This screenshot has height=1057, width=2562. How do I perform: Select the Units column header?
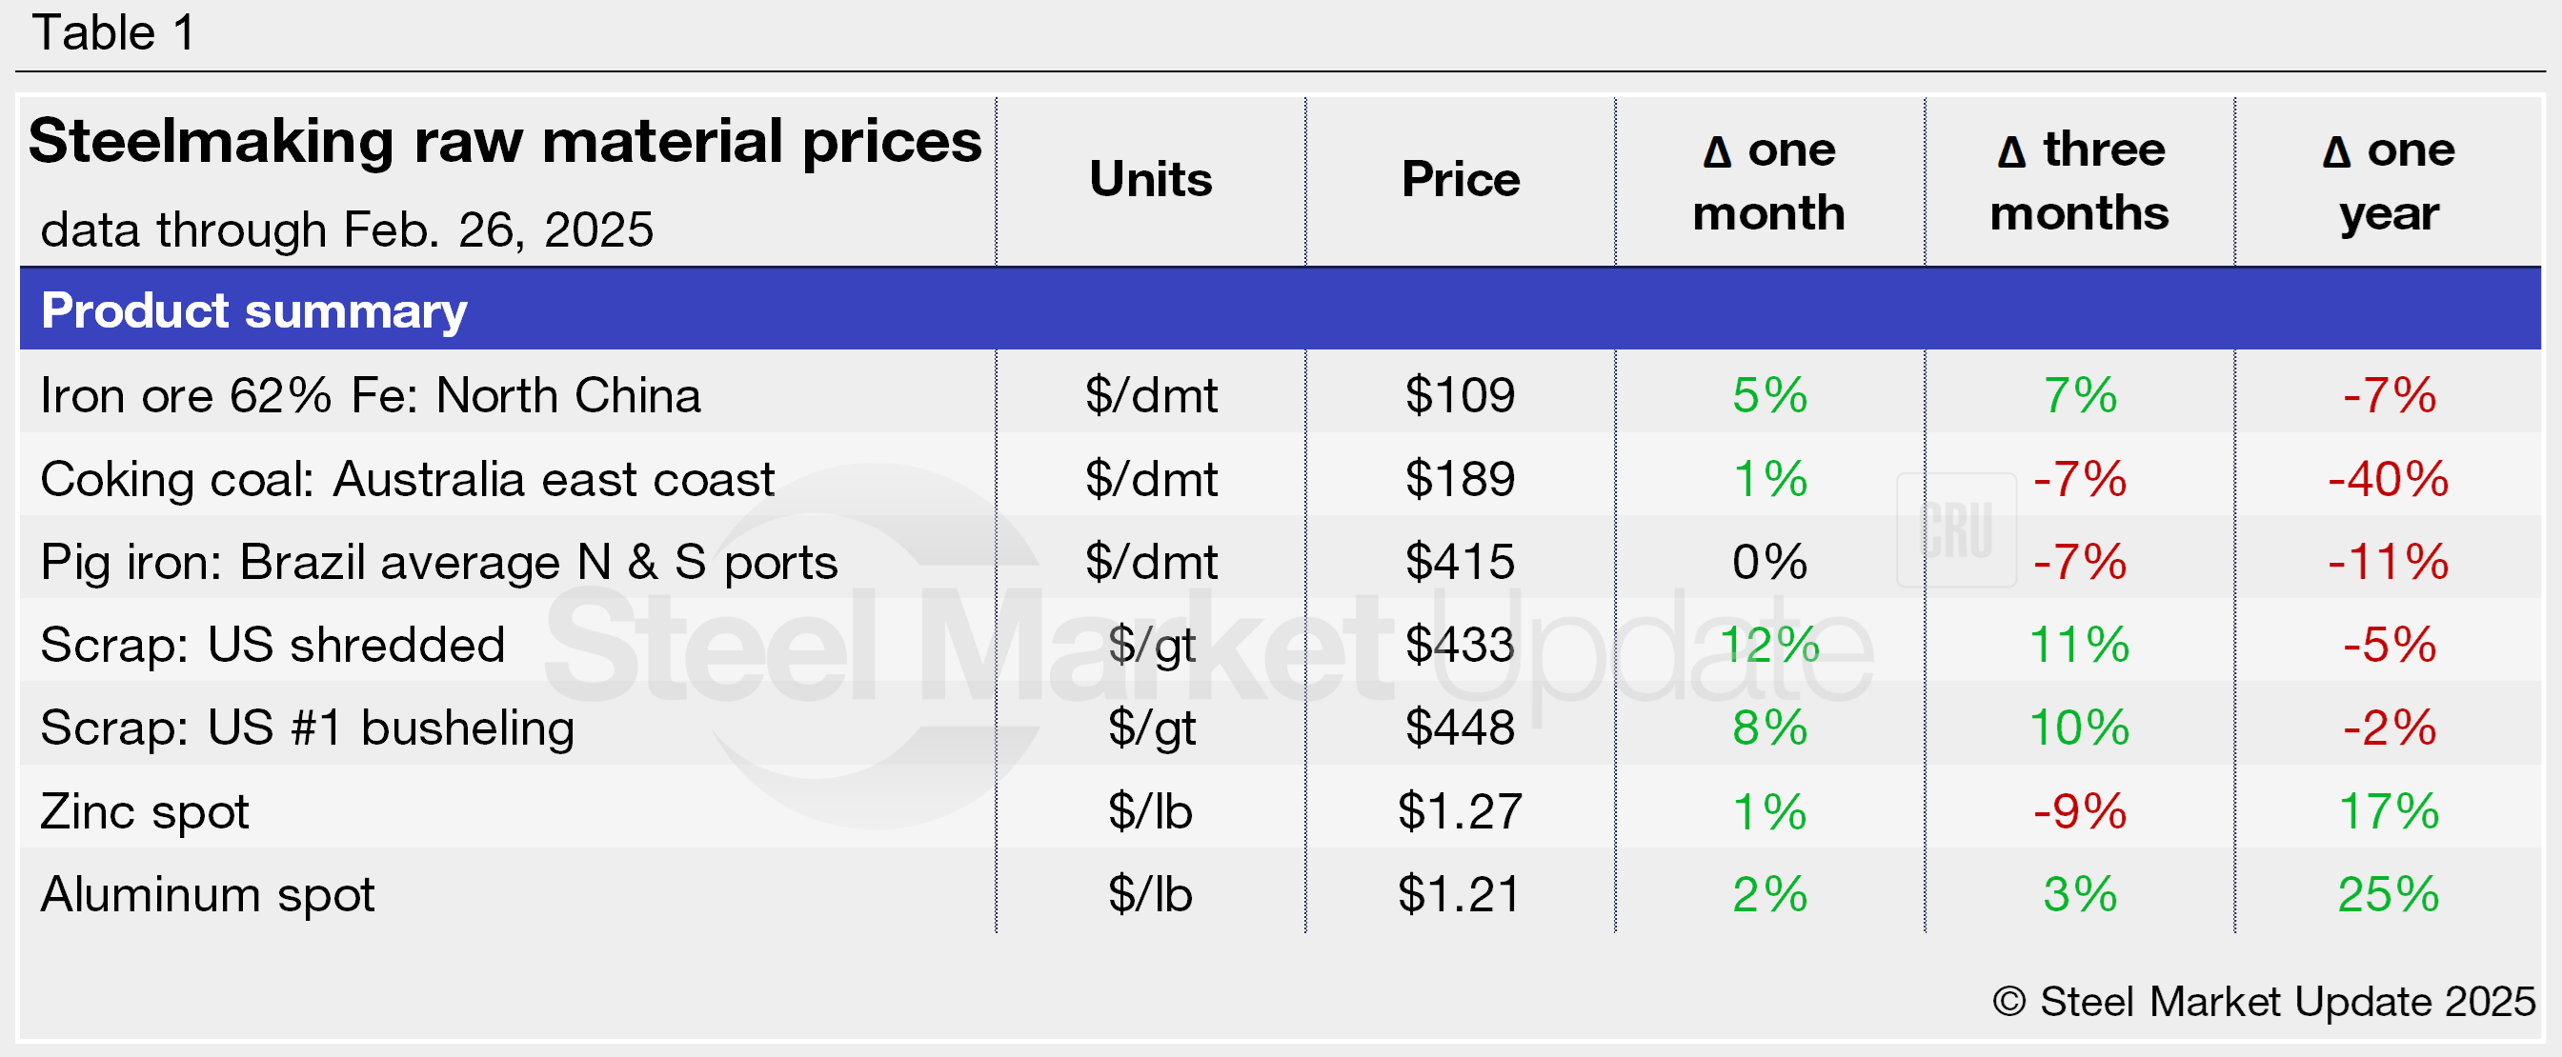(1151, 180)
